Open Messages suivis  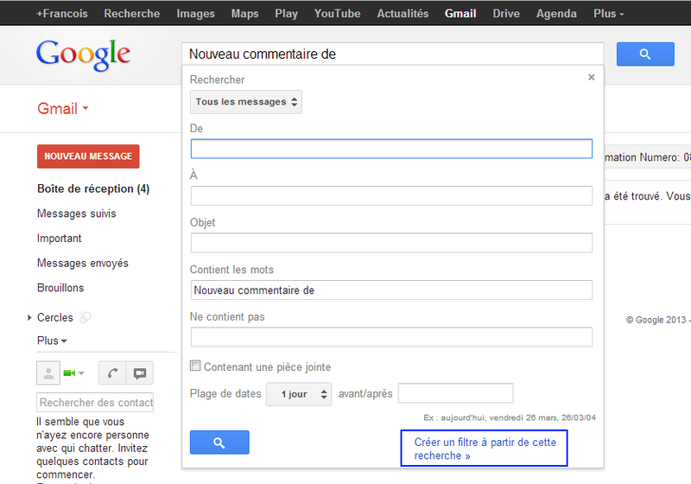77,213
